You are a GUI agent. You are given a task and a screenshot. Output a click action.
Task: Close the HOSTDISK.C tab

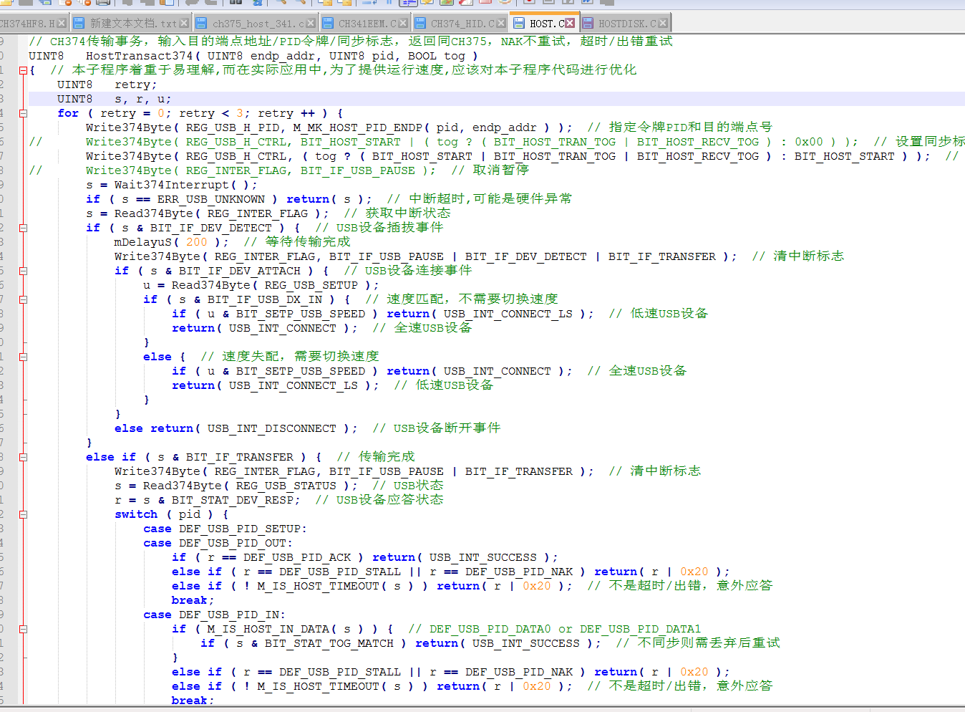[x=663, y=24]
